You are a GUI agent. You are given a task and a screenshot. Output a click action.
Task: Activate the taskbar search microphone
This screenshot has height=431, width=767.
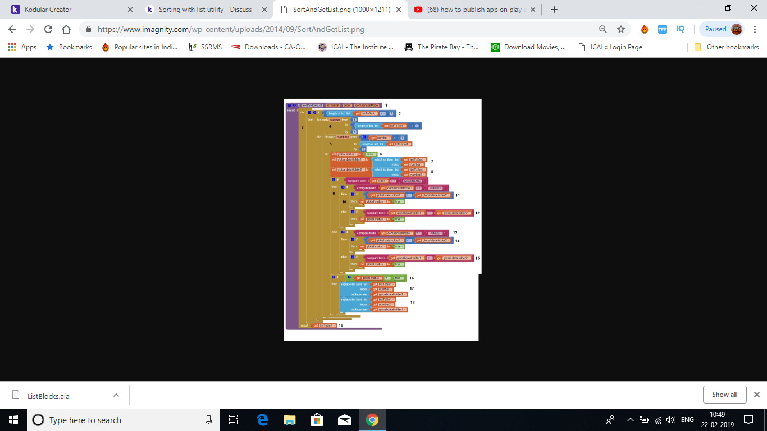pos(209,420)
